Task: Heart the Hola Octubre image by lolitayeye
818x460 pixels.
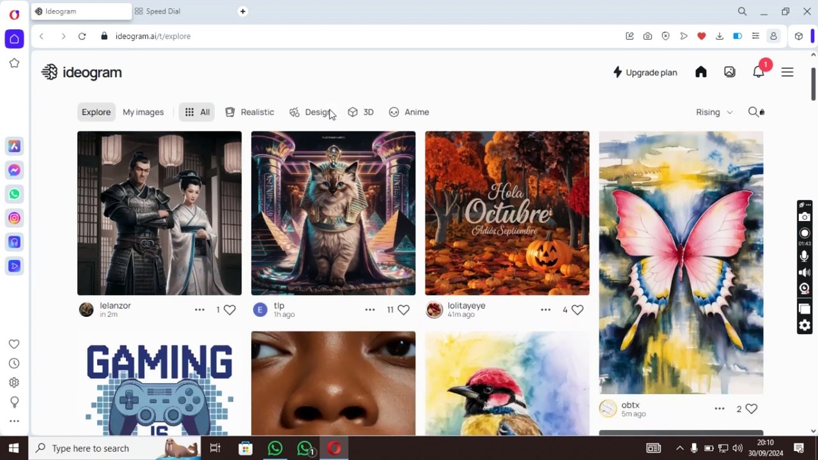Action: click(577, 310)
